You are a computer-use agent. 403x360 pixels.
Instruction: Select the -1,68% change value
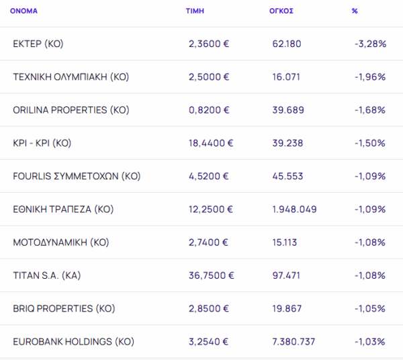(370, 110)
